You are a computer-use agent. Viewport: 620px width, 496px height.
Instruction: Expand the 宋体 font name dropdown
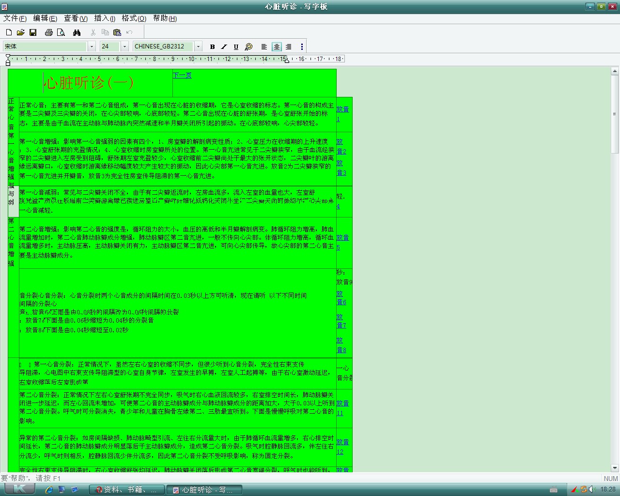point(92,46)
